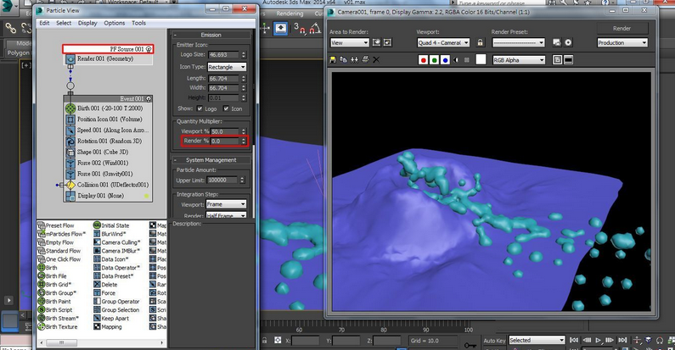Toggle the blue channel button

447,61
